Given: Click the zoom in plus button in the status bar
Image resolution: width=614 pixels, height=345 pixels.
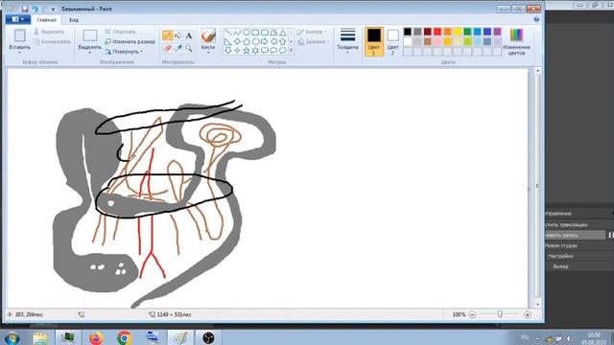Looking at the screenshot, I should pos(528,314).
